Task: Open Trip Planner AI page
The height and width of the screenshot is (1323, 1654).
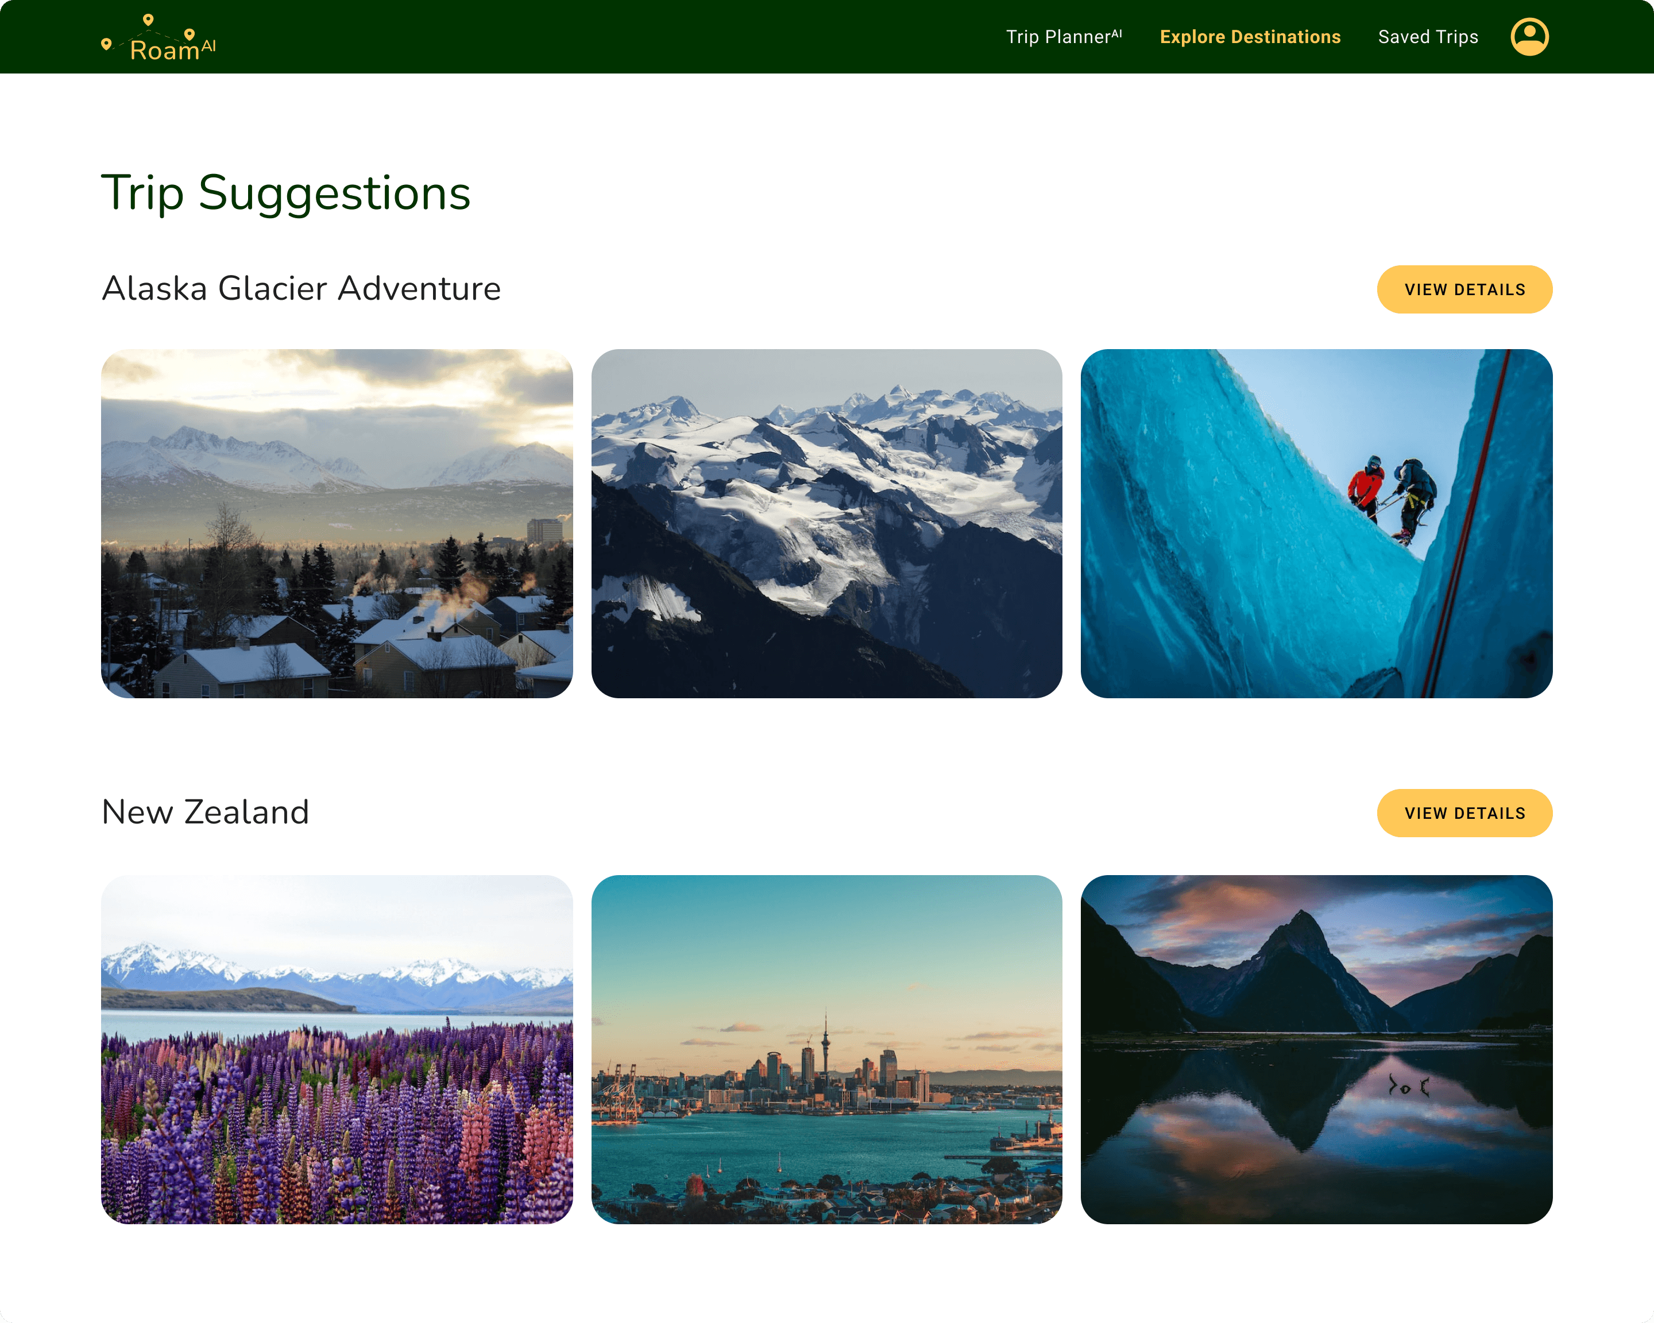Action: tap(1063, 37)
